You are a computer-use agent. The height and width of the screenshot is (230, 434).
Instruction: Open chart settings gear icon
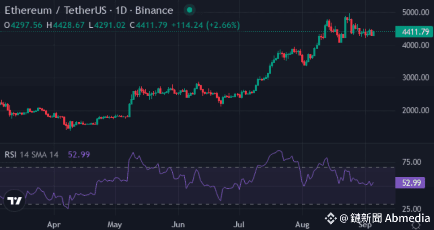click(x=416, y=226)
